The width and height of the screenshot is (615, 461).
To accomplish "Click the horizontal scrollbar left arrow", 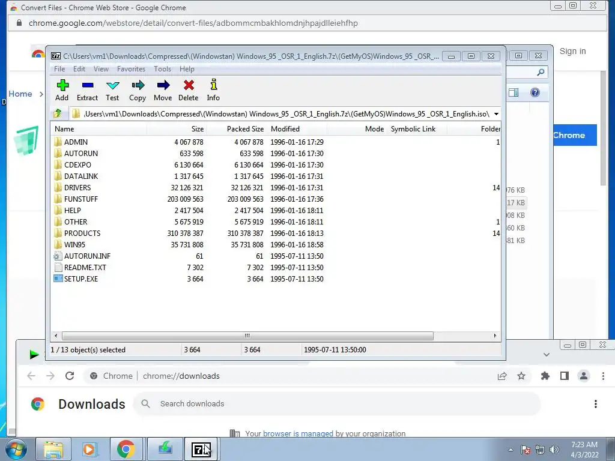I will (x=56, y=336).
